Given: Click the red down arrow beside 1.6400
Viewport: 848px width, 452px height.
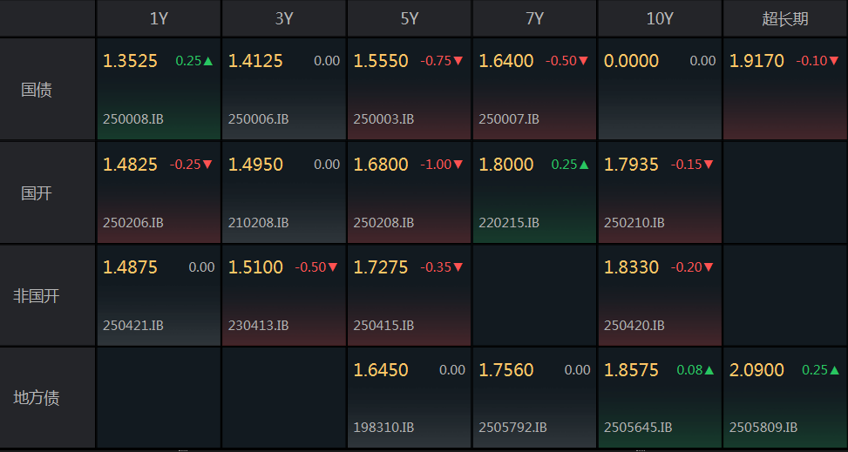Looking at the screenshot, I should tap(584, 61).
